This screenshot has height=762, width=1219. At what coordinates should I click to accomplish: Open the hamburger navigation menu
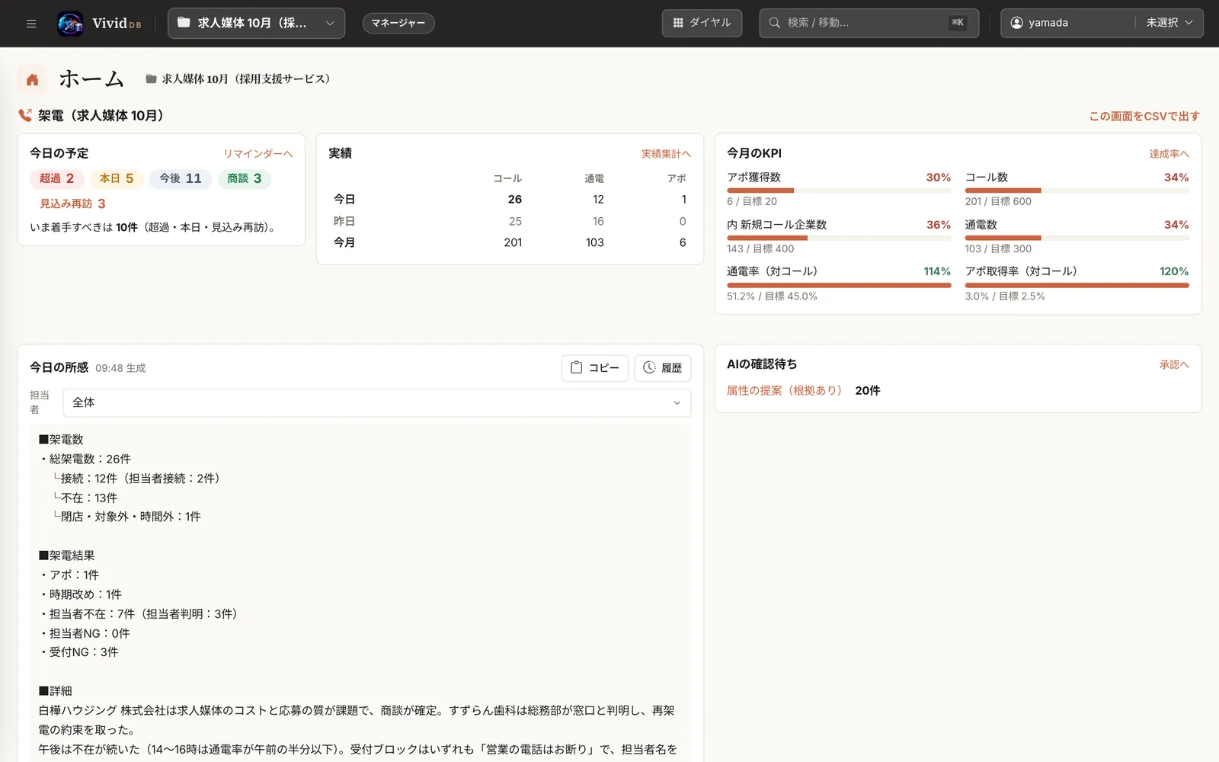click(31, 23)
